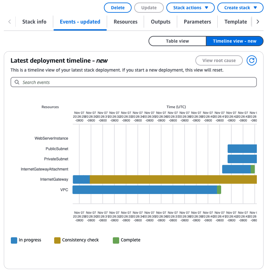Open the Stack actions menu
The image size is (268, 271).
tap(190, 8)
